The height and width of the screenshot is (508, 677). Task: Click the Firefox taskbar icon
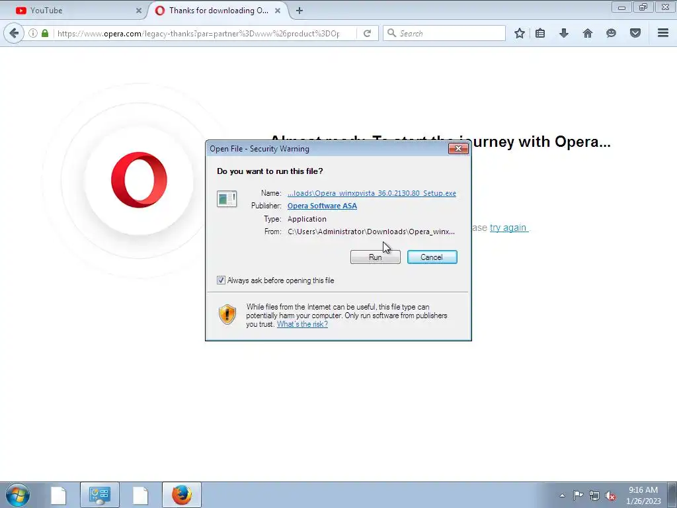(x=182, y=495)
